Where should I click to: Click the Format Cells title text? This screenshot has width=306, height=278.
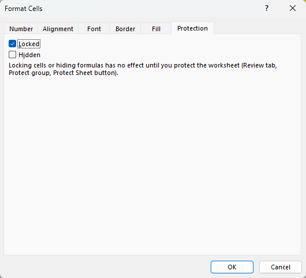(24, 9)
